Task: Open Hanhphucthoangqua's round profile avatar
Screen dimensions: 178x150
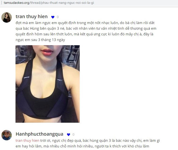Action: pyautogui.click(x=6, y=135)
